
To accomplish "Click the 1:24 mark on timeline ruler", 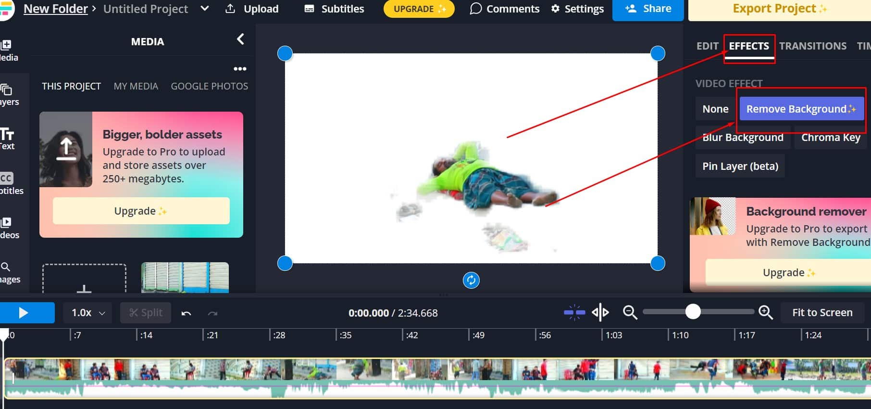I will [x=813, y=335].
